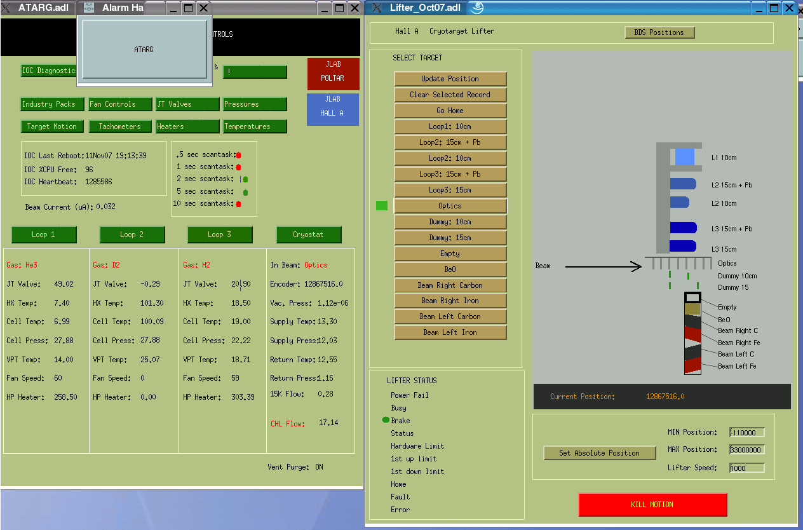Click green indicator beside Optics target
803x530 pixels.
tap(382, 205)
